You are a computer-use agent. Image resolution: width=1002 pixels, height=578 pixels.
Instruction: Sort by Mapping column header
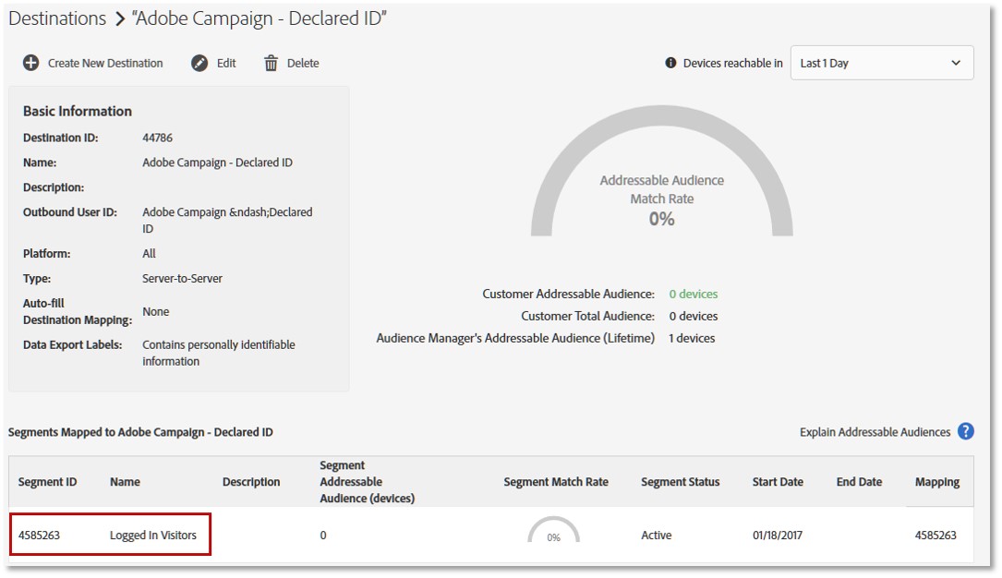[936, 482]
